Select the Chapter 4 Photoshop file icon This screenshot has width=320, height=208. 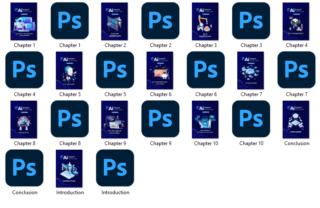coord(24,70)
